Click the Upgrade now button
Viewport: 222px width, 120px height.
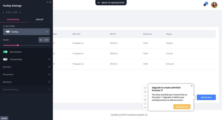click(182, 107)
